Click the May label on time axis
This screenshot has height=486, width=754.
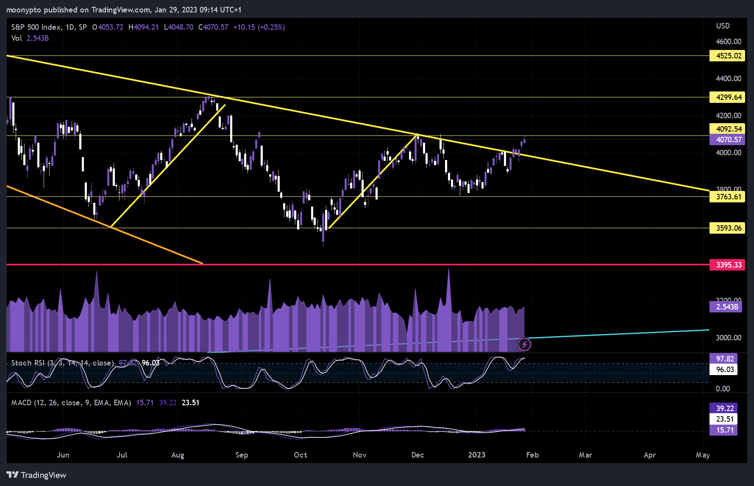point(703,455)
